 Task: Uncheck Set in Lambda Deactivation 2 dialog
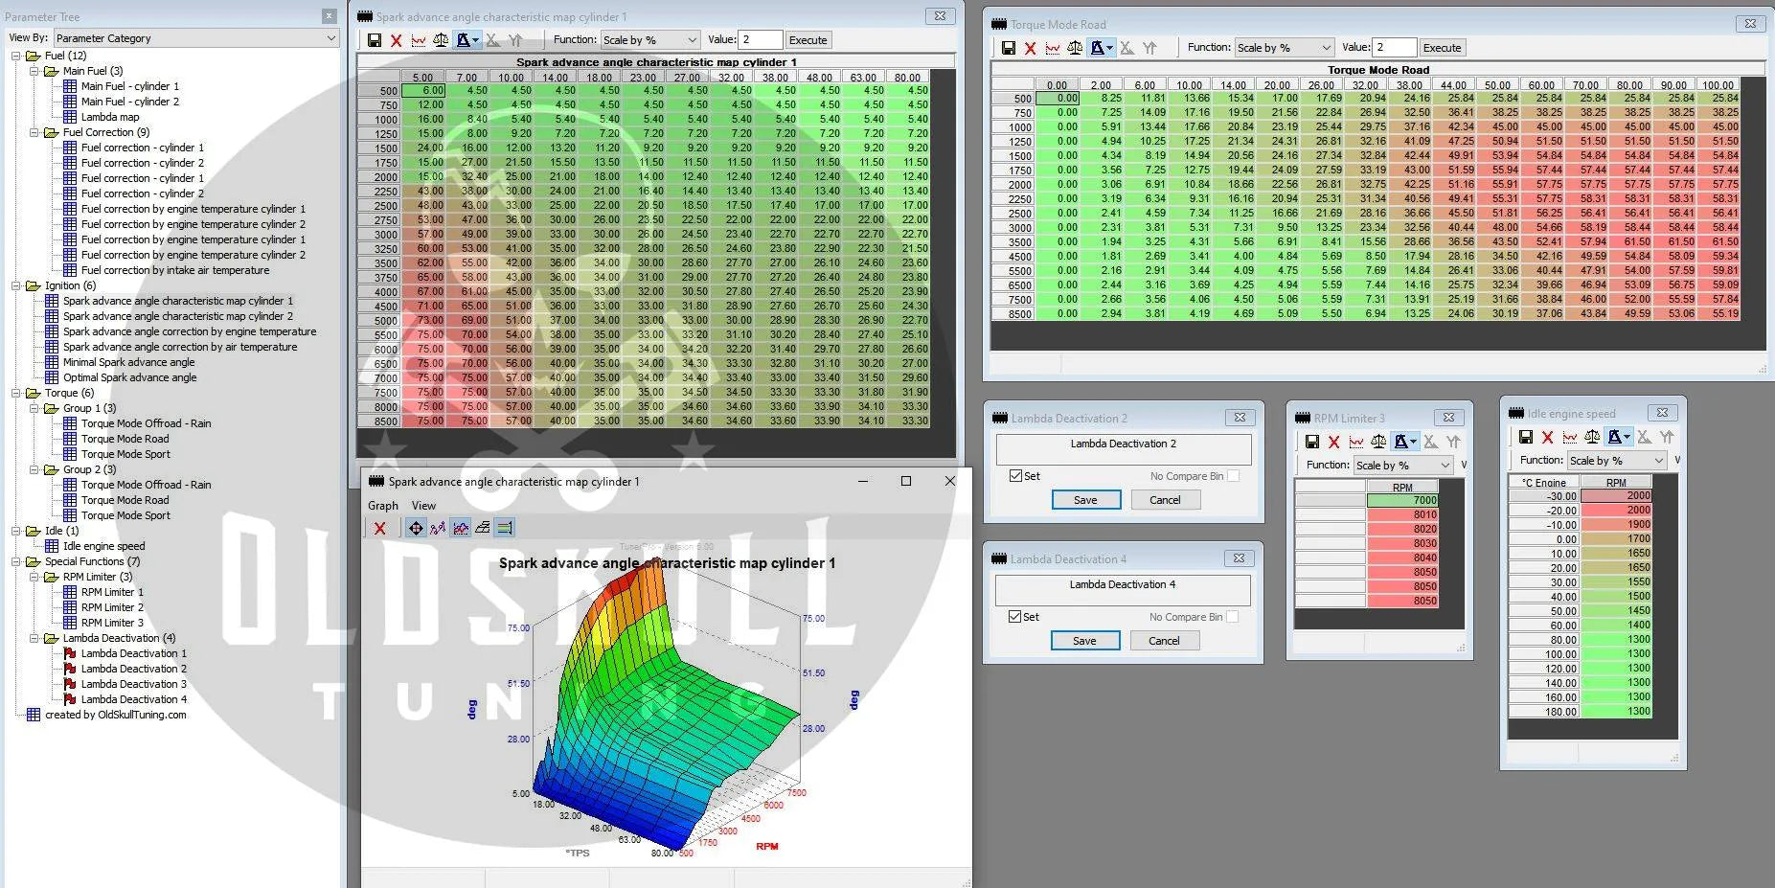(x=1015, y=476)
